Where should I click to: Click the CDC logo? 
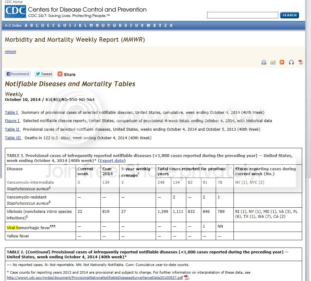click(x=15, y=12)
